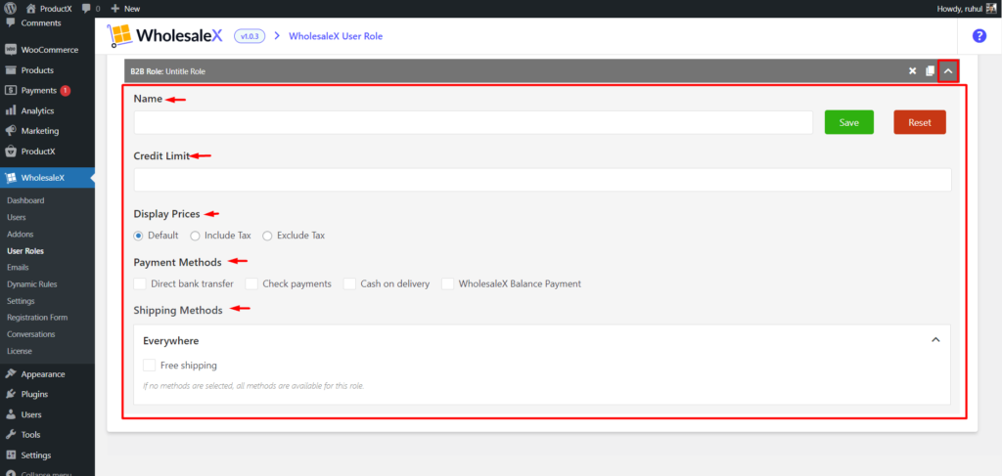
Task: Select Default display prices option
Action: (x=138, y=236)
